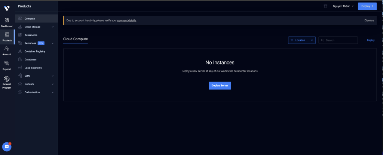Click the gift icon in header
The width and height of the screenshot is (383, 155).
[x=325, y=6]
